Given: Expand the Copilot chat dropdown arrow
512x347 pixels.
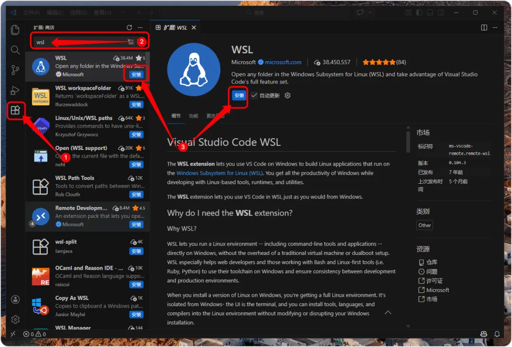Looking at the screenshot, I should point(370,12).
